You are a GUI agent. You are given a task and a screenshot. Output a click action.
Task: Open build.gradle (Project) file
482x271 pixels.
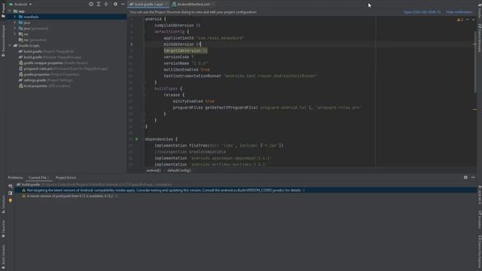point(46,51)
